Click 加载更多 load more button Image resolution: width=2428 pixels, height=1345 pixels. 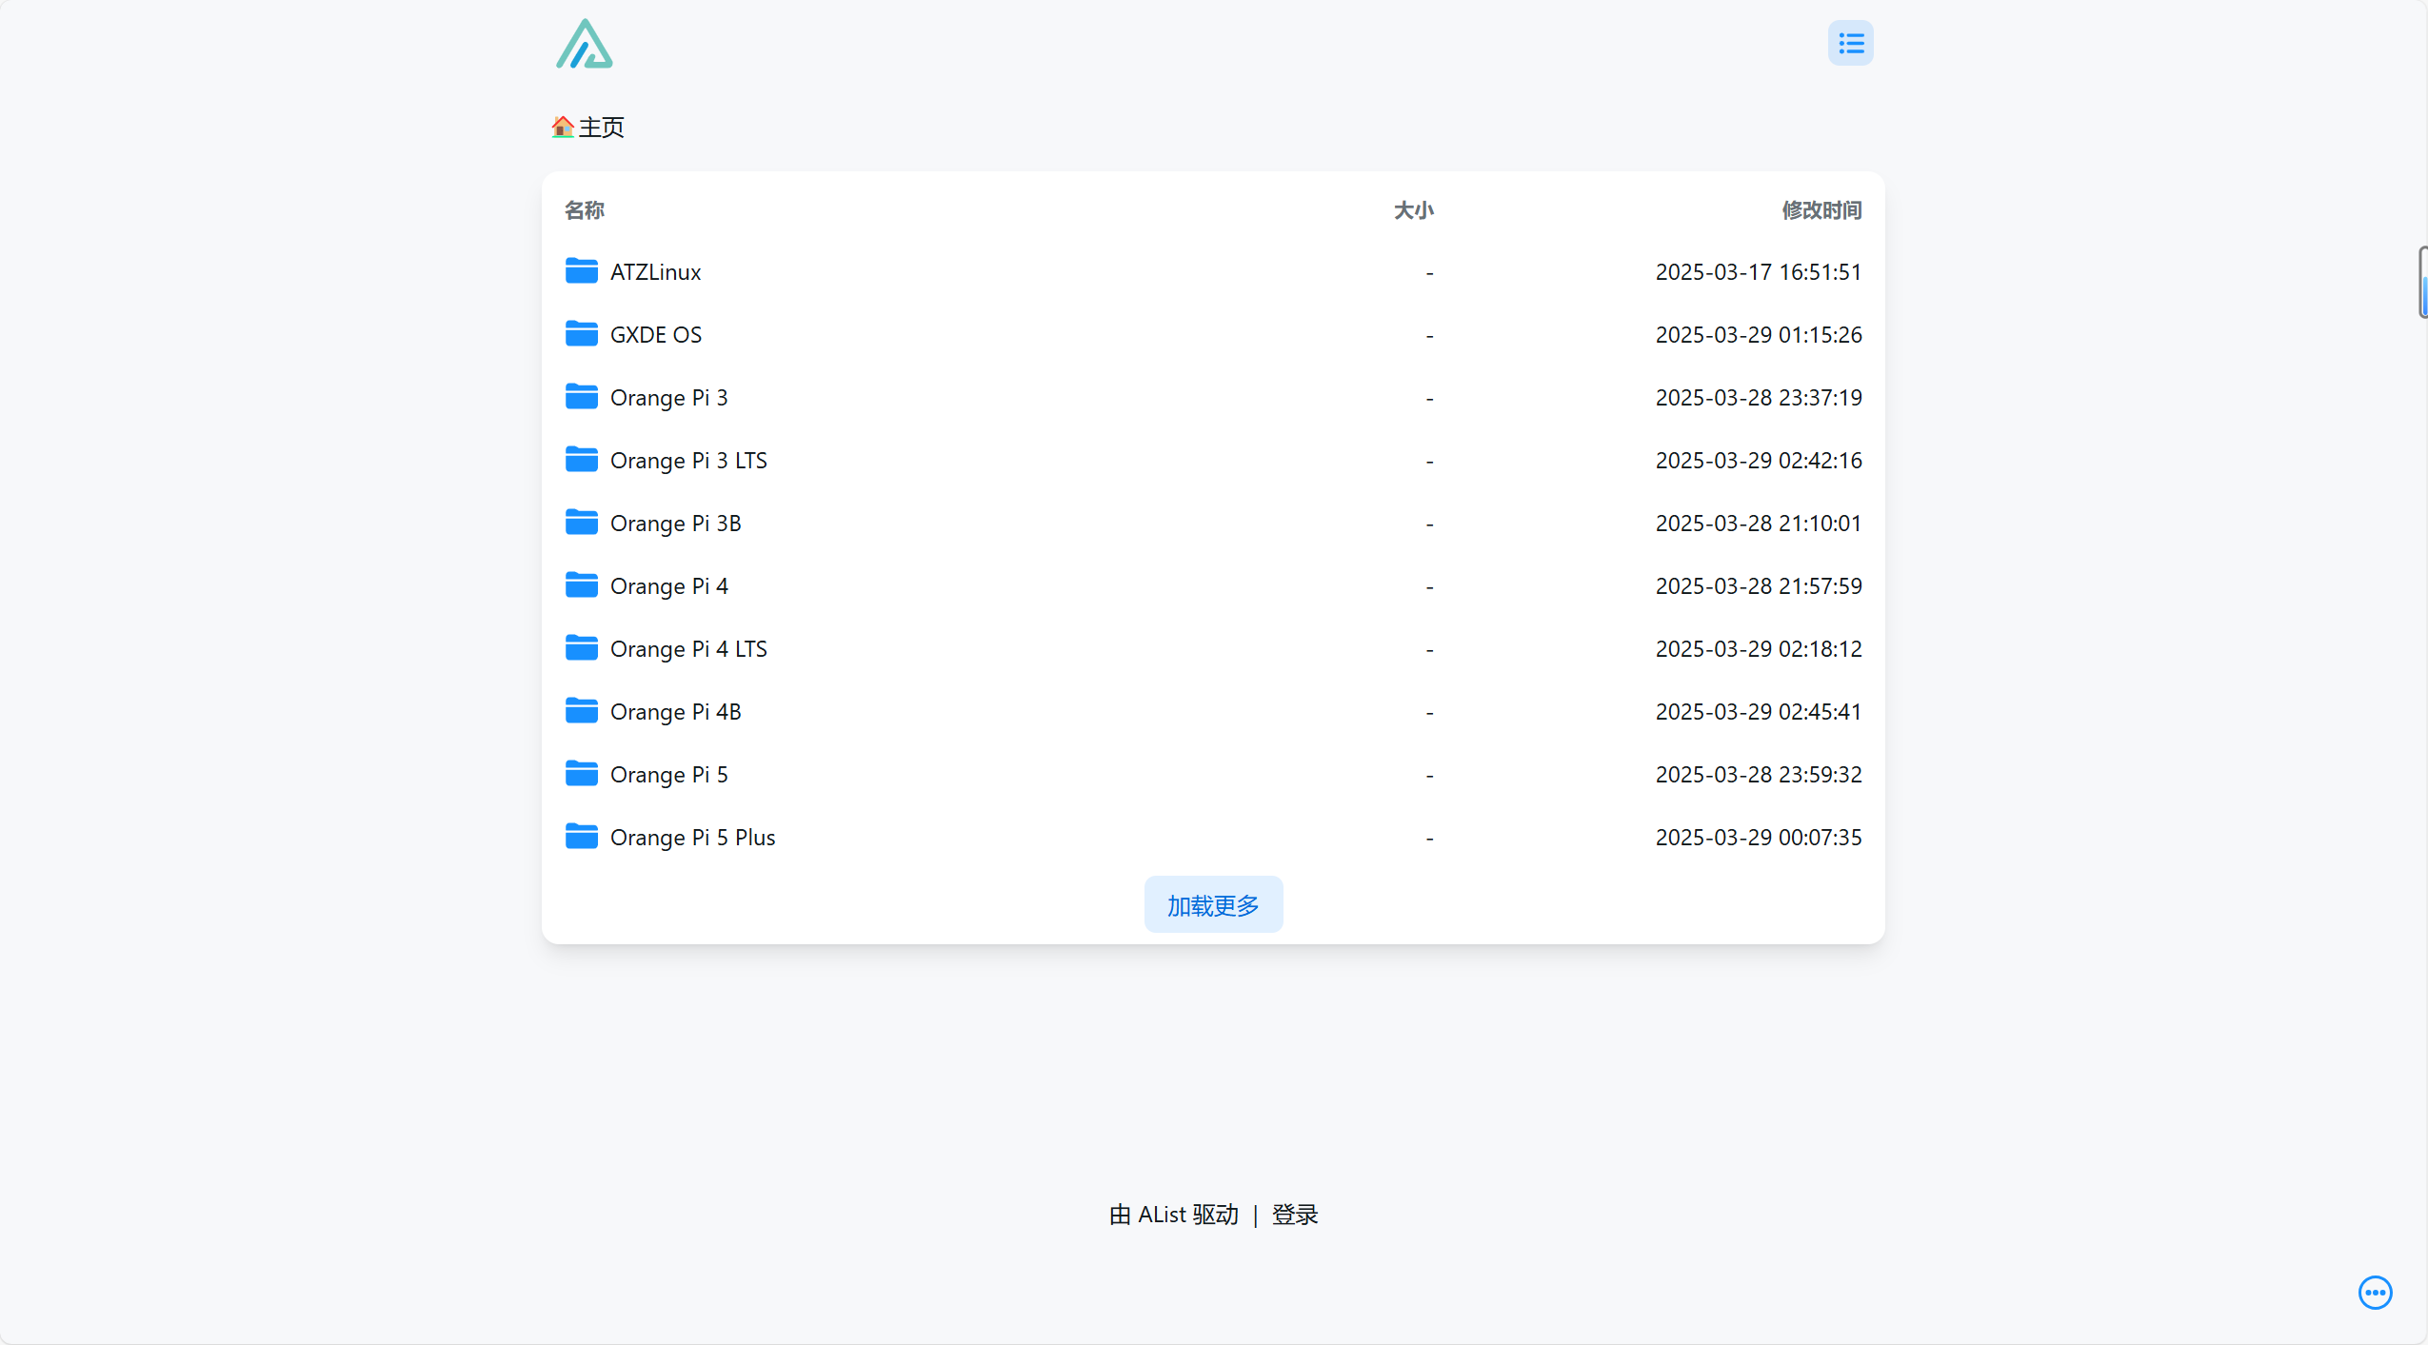click(1213, 905)
